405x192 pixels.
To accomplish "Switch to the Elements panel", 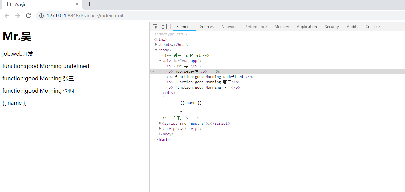I will click(184, 27).
